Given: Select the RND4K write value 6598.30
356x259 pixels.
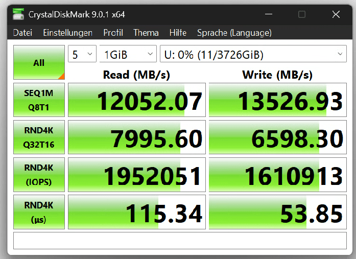Looking at the screenshot, I should (x=278, y=137).
